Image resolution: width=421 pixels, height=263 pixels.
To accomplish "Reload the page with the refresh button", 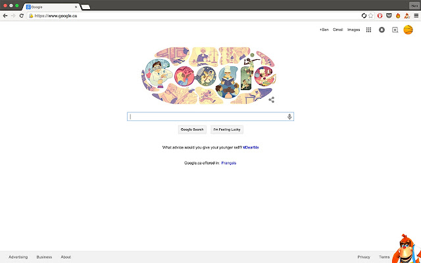I will 22,16.
